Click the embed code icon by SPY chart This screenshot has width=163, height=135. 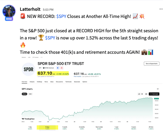[158, 89]
